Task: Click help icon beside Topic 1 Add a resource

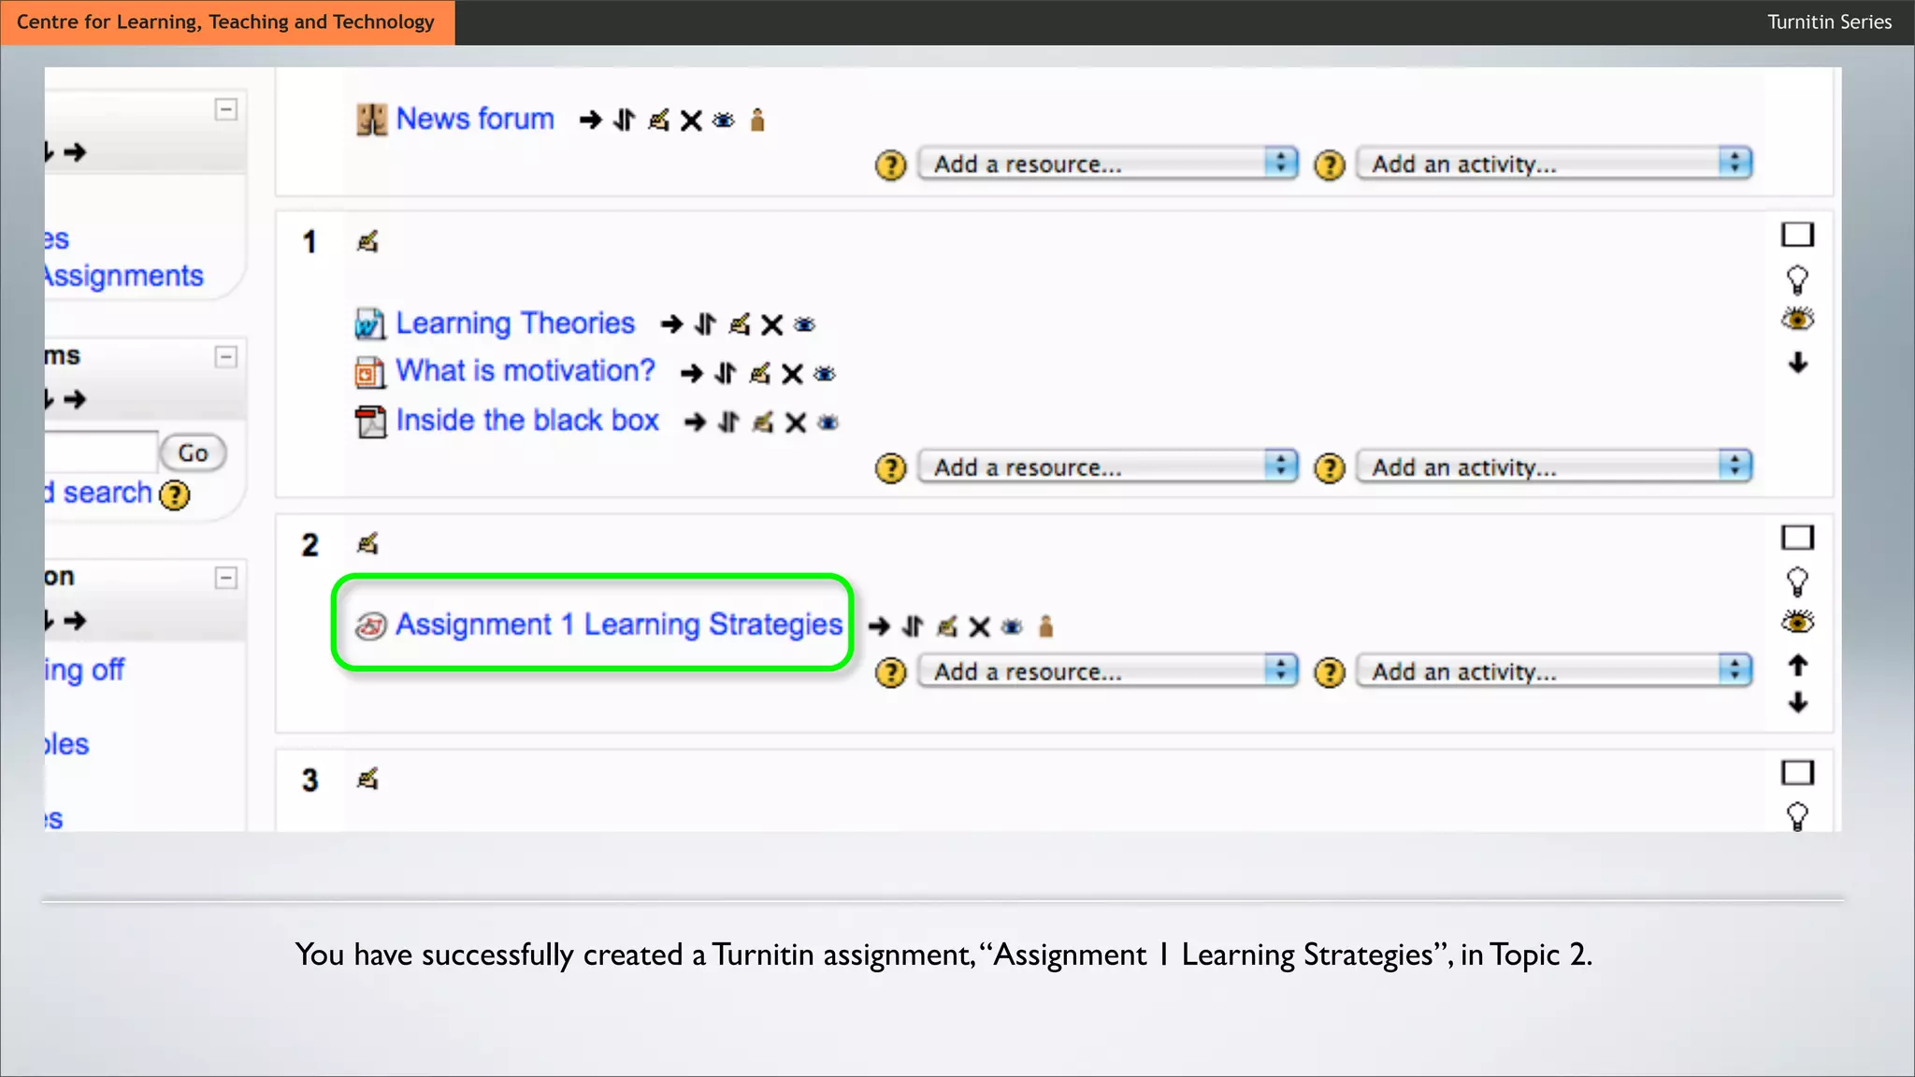Action: [x=890, y=467]
